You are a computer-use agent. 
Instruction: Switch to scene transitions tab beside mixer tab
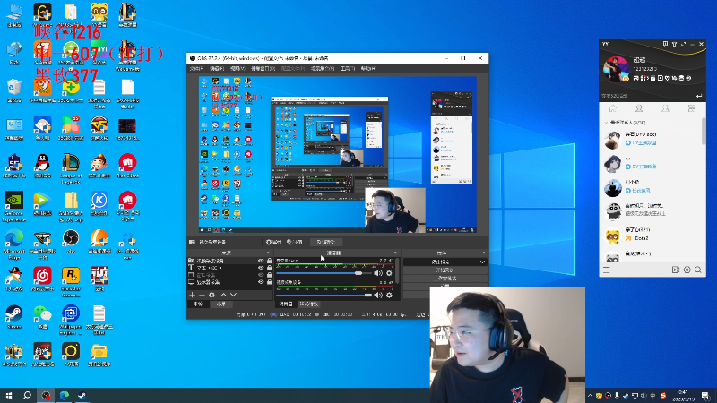[x=308, y=304]
